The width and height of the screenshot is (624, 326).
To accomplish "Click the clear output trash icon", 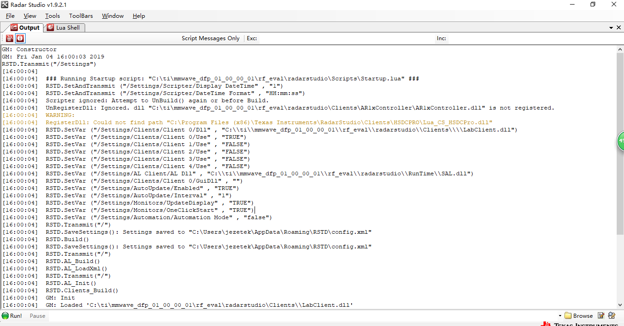I will pos(9,38).
